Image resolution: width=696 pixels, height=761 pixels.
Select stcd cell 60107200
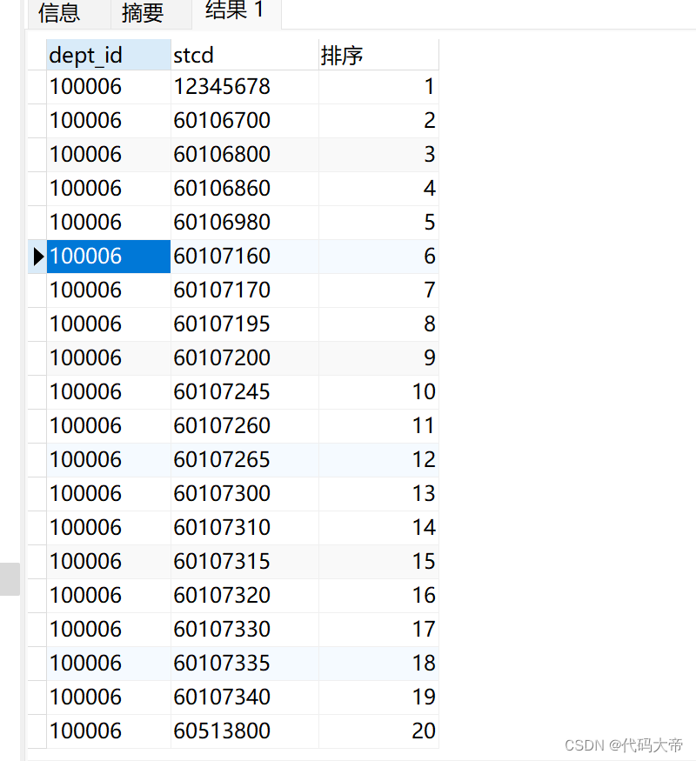244,358
